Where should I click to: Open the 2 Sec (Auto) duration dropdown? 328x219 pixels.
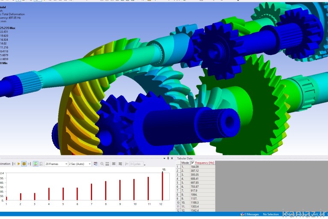pyautogui.click(x=80, y=164)
